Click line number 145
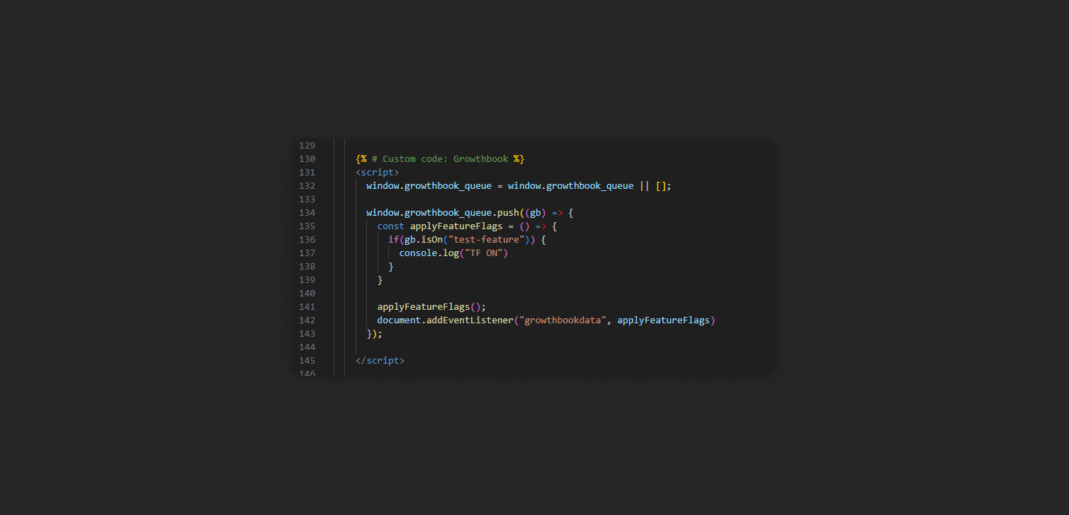Viewport: 1069px width, 515px height. [x=307, y=360]
